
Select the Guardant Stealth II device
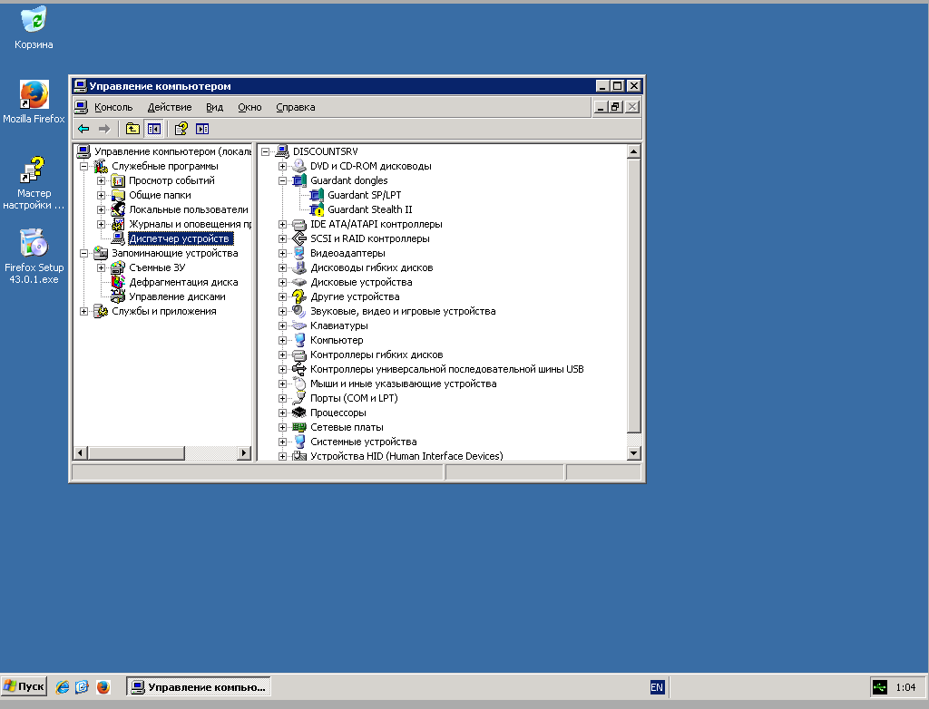coord(369,209)
